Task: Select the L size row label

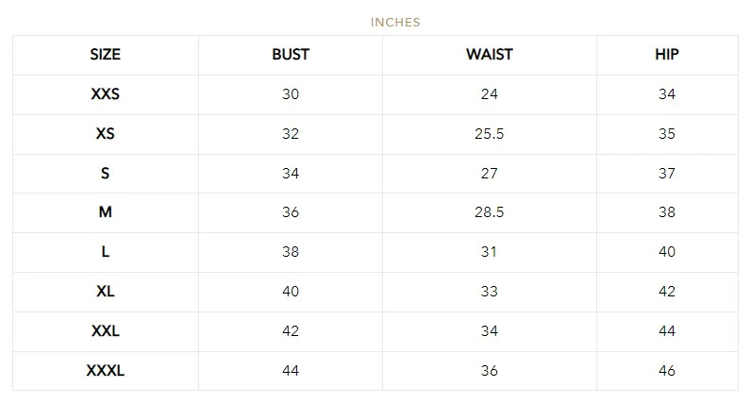Action: tap(105, 252)
